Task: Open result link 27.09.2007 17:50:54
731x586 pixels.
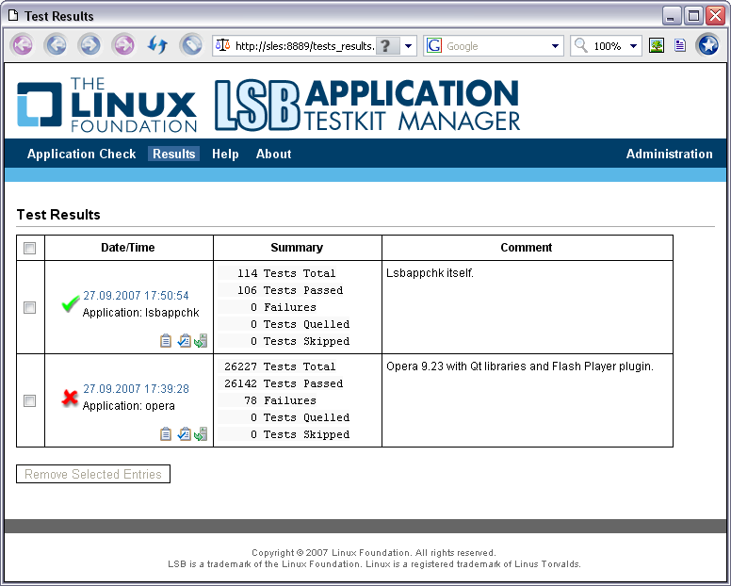Action: [x=136, y=296]
